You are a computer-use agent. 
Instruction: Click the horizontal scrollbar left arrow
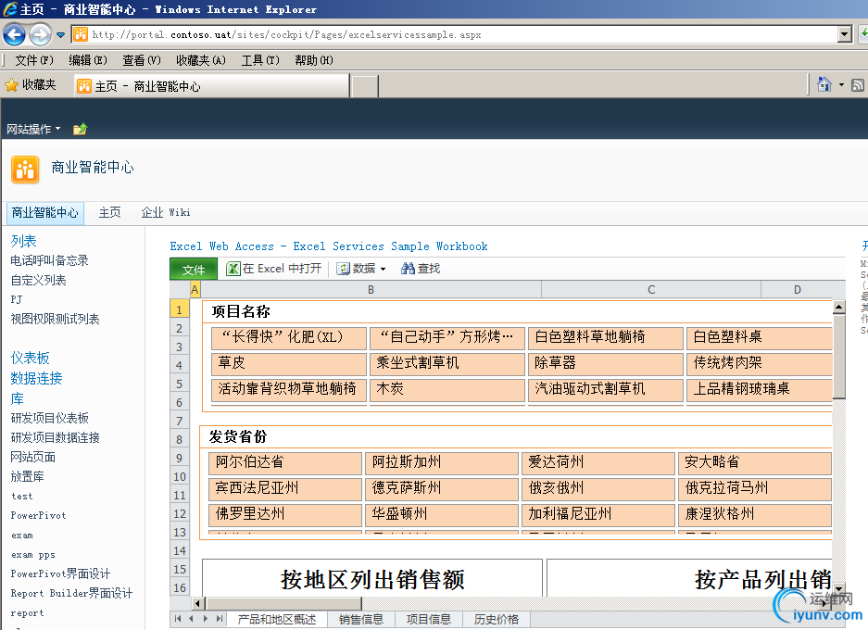tap(198, 603)
